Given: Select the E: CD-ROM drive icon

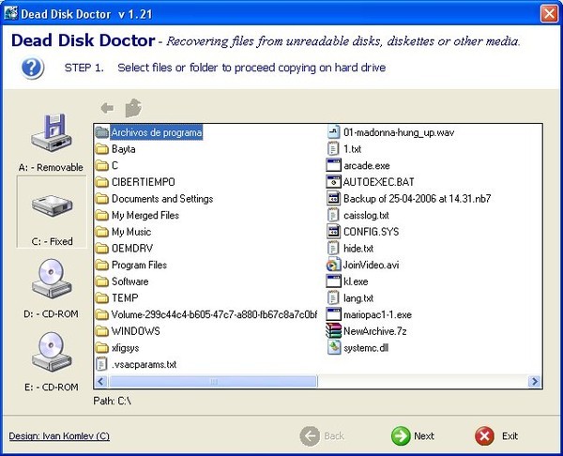Looking at the screenshot, I should (x=52, y=352).
